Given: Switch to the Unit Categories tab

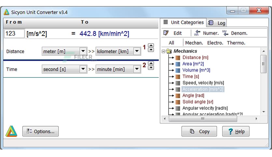Looking at the screenshot, I should pos(184,22).
